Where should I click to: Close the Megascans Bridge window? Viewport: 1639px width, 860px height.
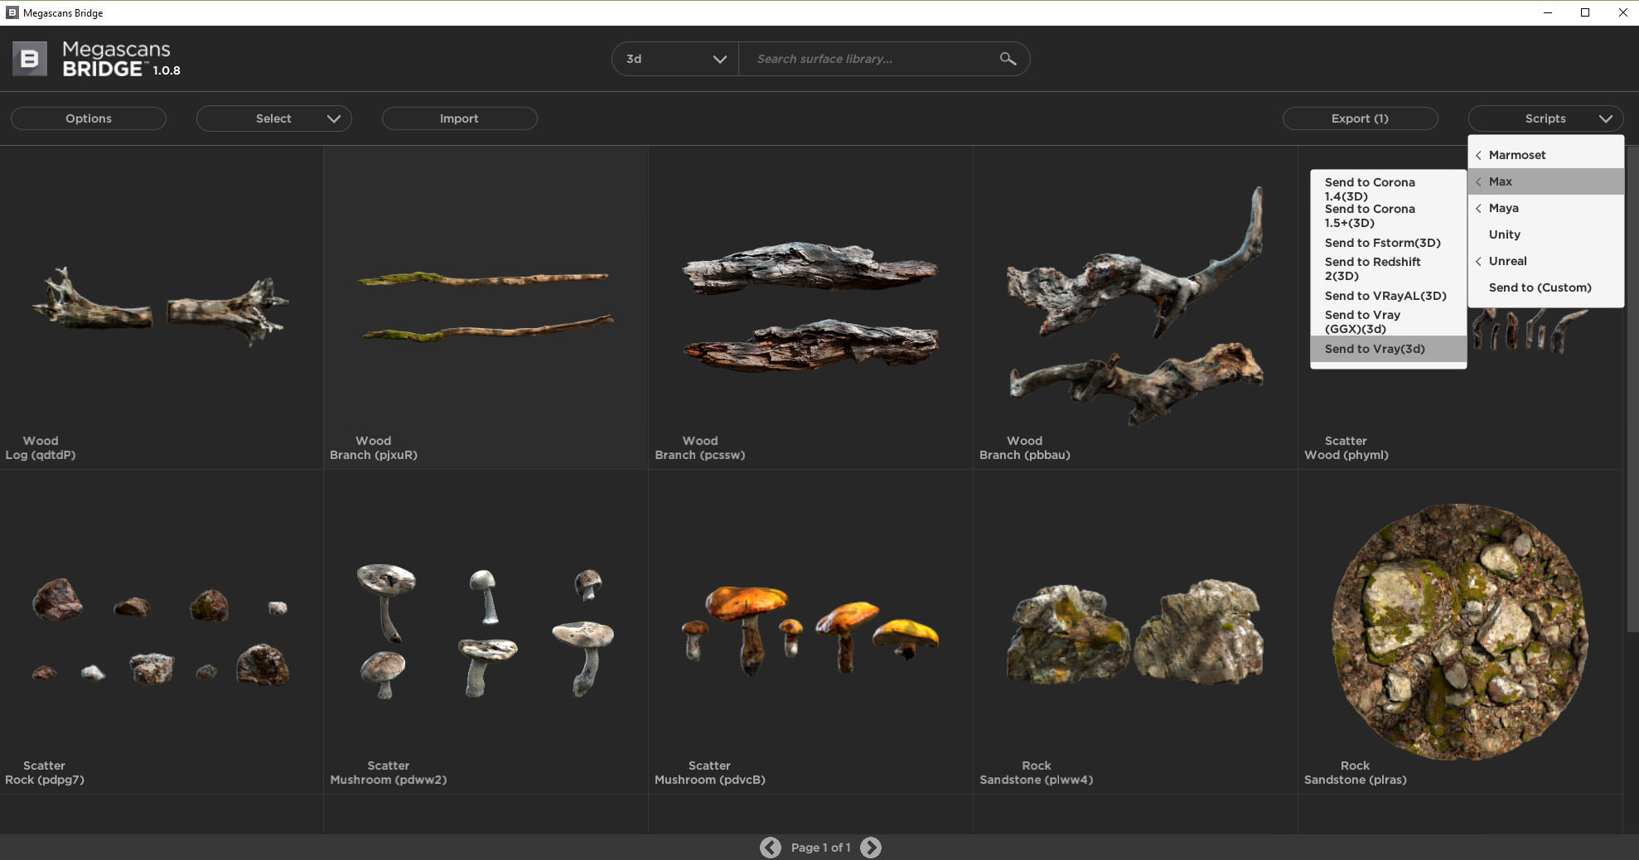tap(1622, 12)
